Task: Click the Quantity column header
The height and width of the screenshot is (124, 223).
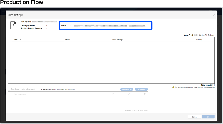Action: point(198,40)
